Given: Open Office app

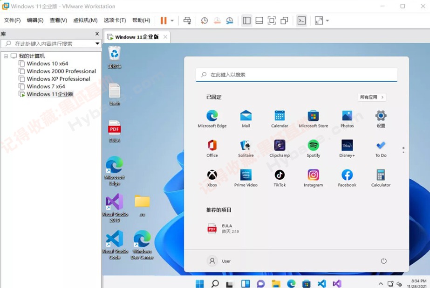Looking at the screenshot, I should tap(212, 148).
